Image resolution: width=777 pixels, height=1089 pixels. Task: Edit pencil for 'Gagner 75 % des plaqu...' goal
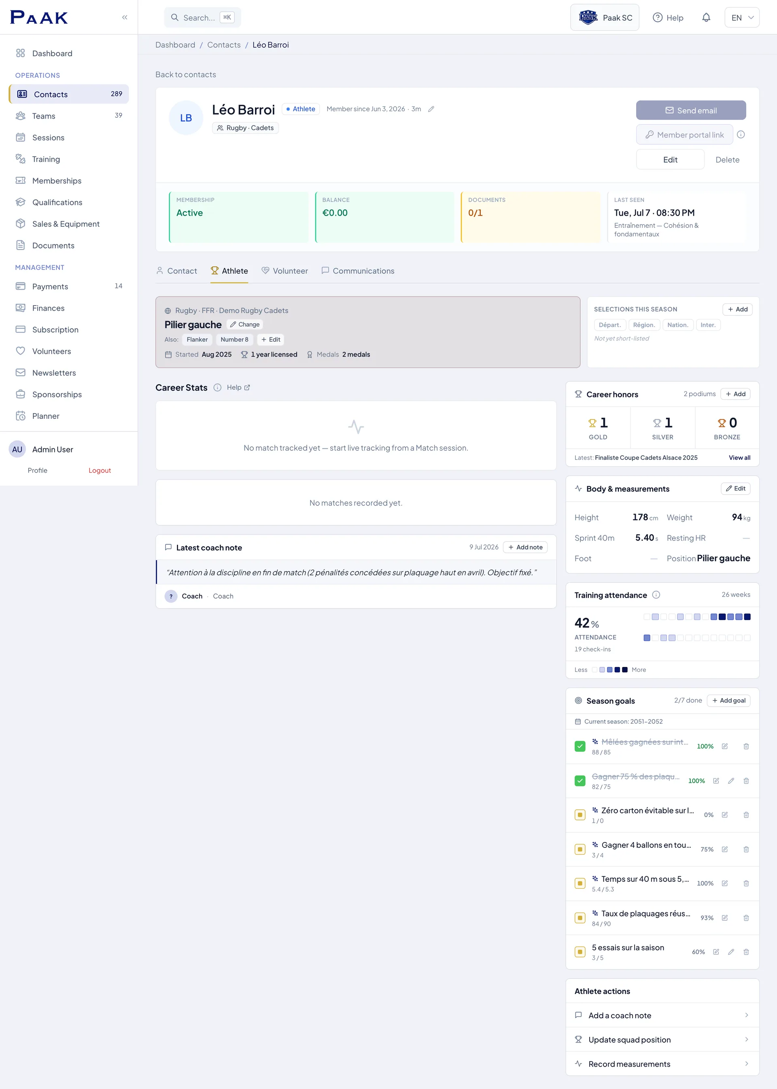pos(730,780)
